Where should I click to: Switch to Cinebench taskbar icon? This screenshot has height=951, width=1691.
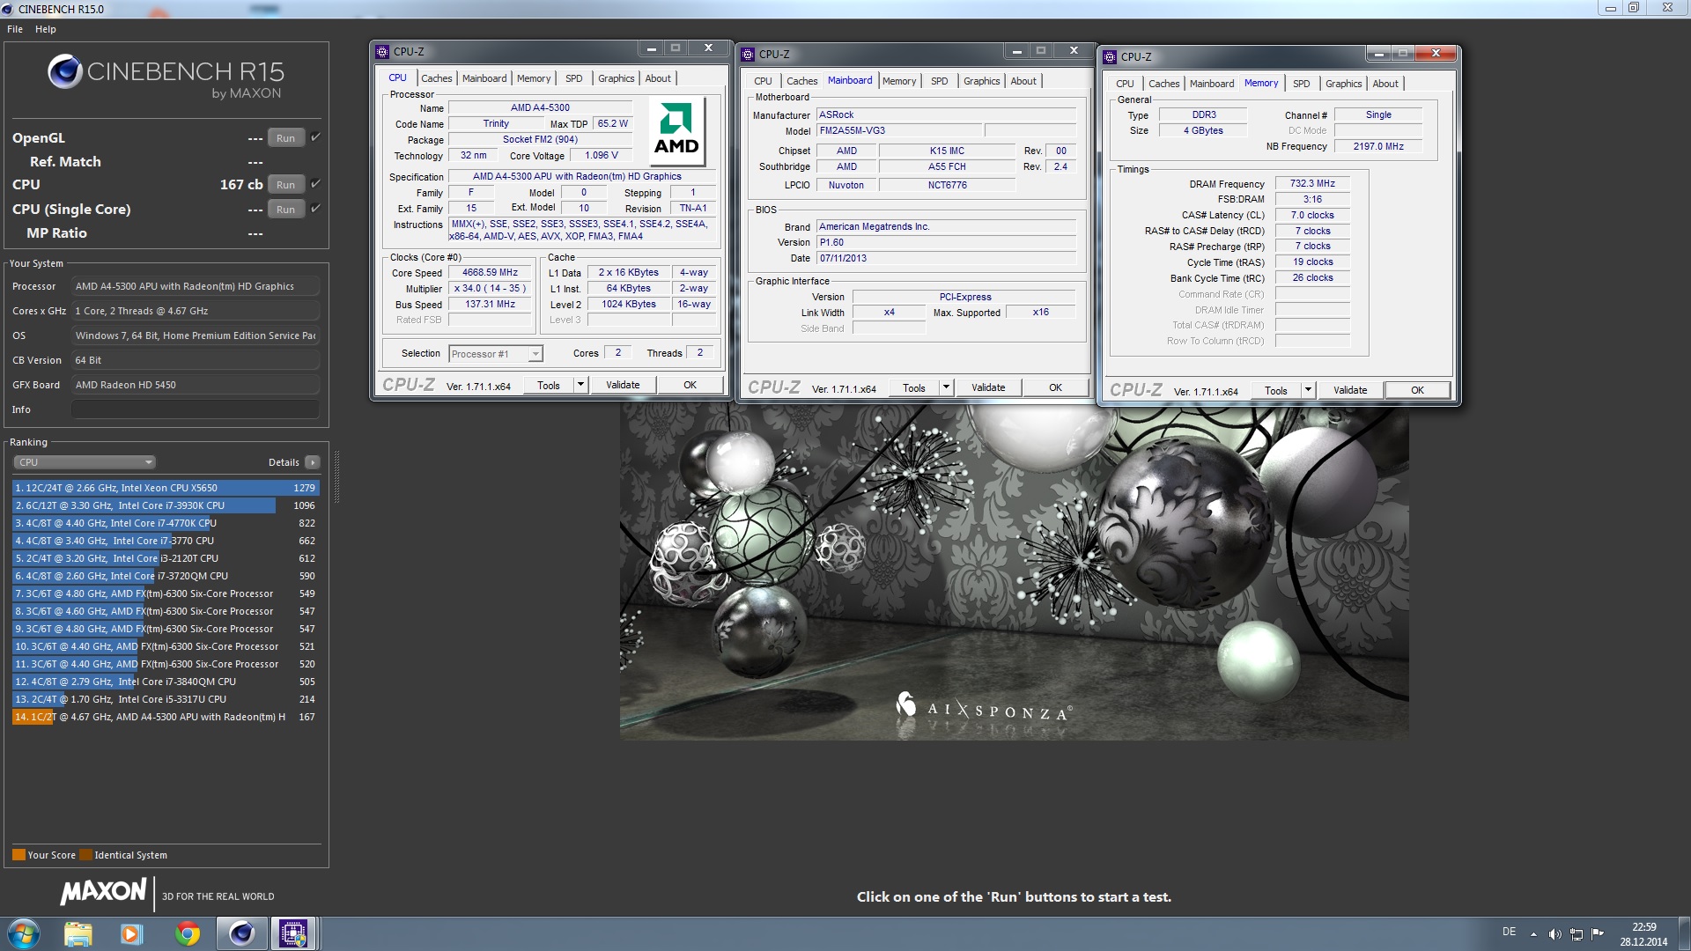(241, 933)
